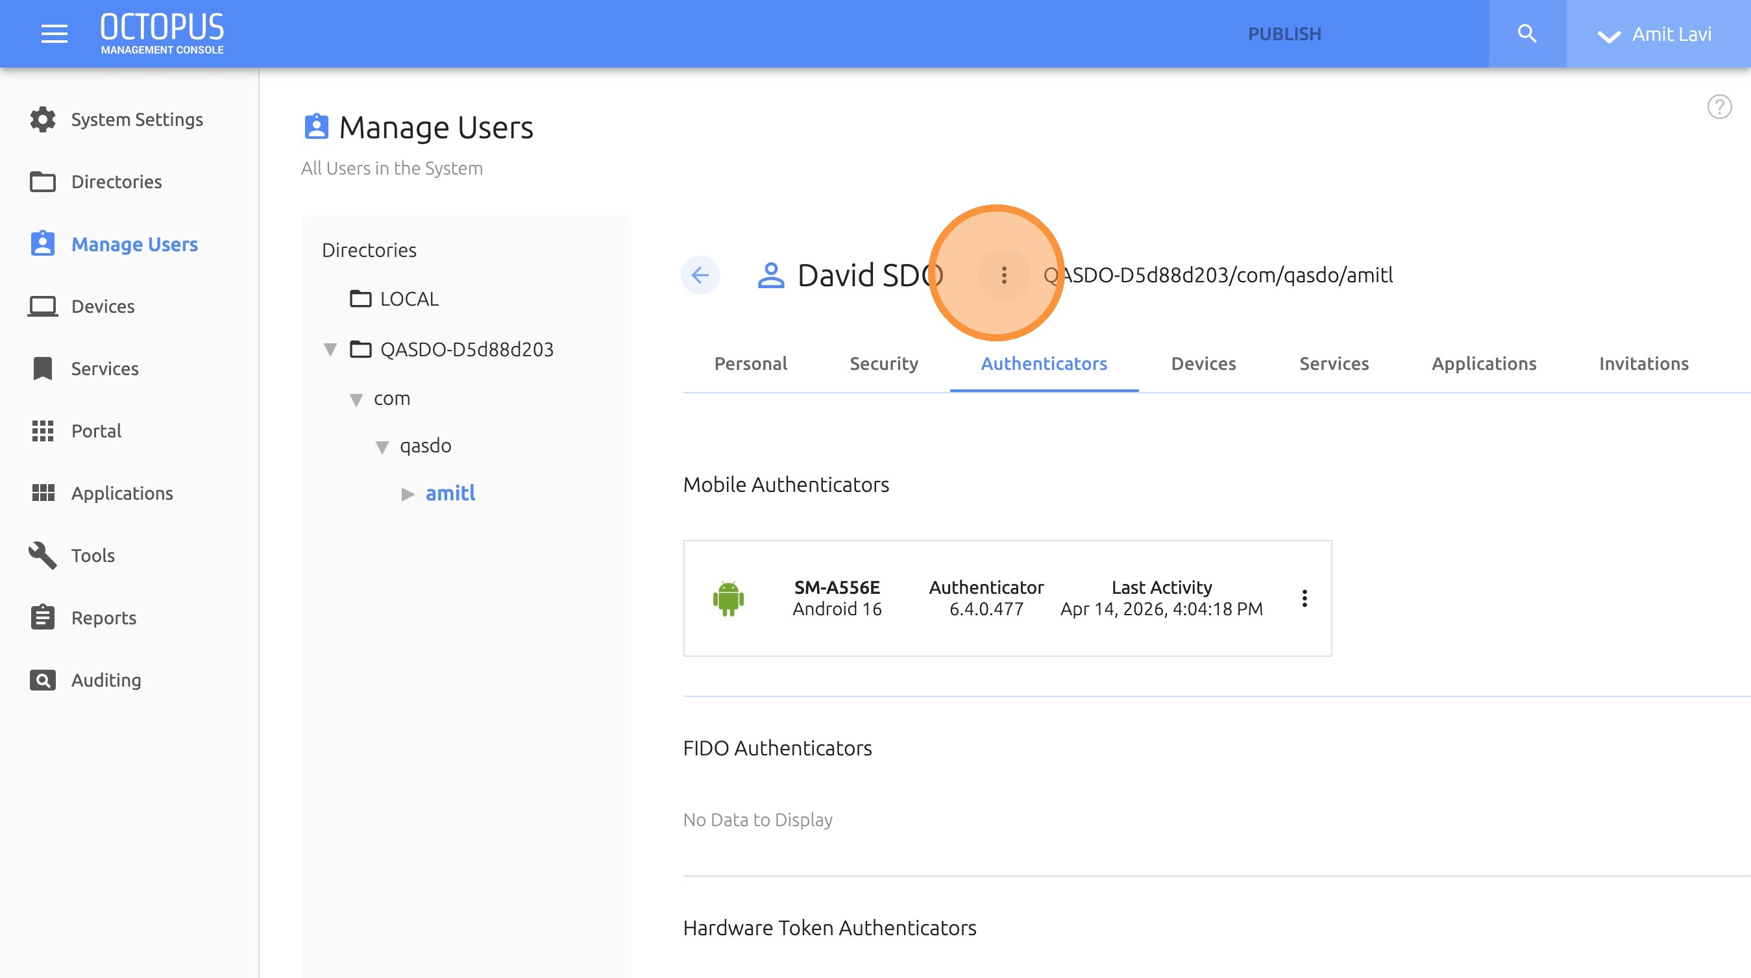The width and height of the screenshot is (1751, 978).
Task: Open user actions three-dot menu
Action: tap(1003, 275)
